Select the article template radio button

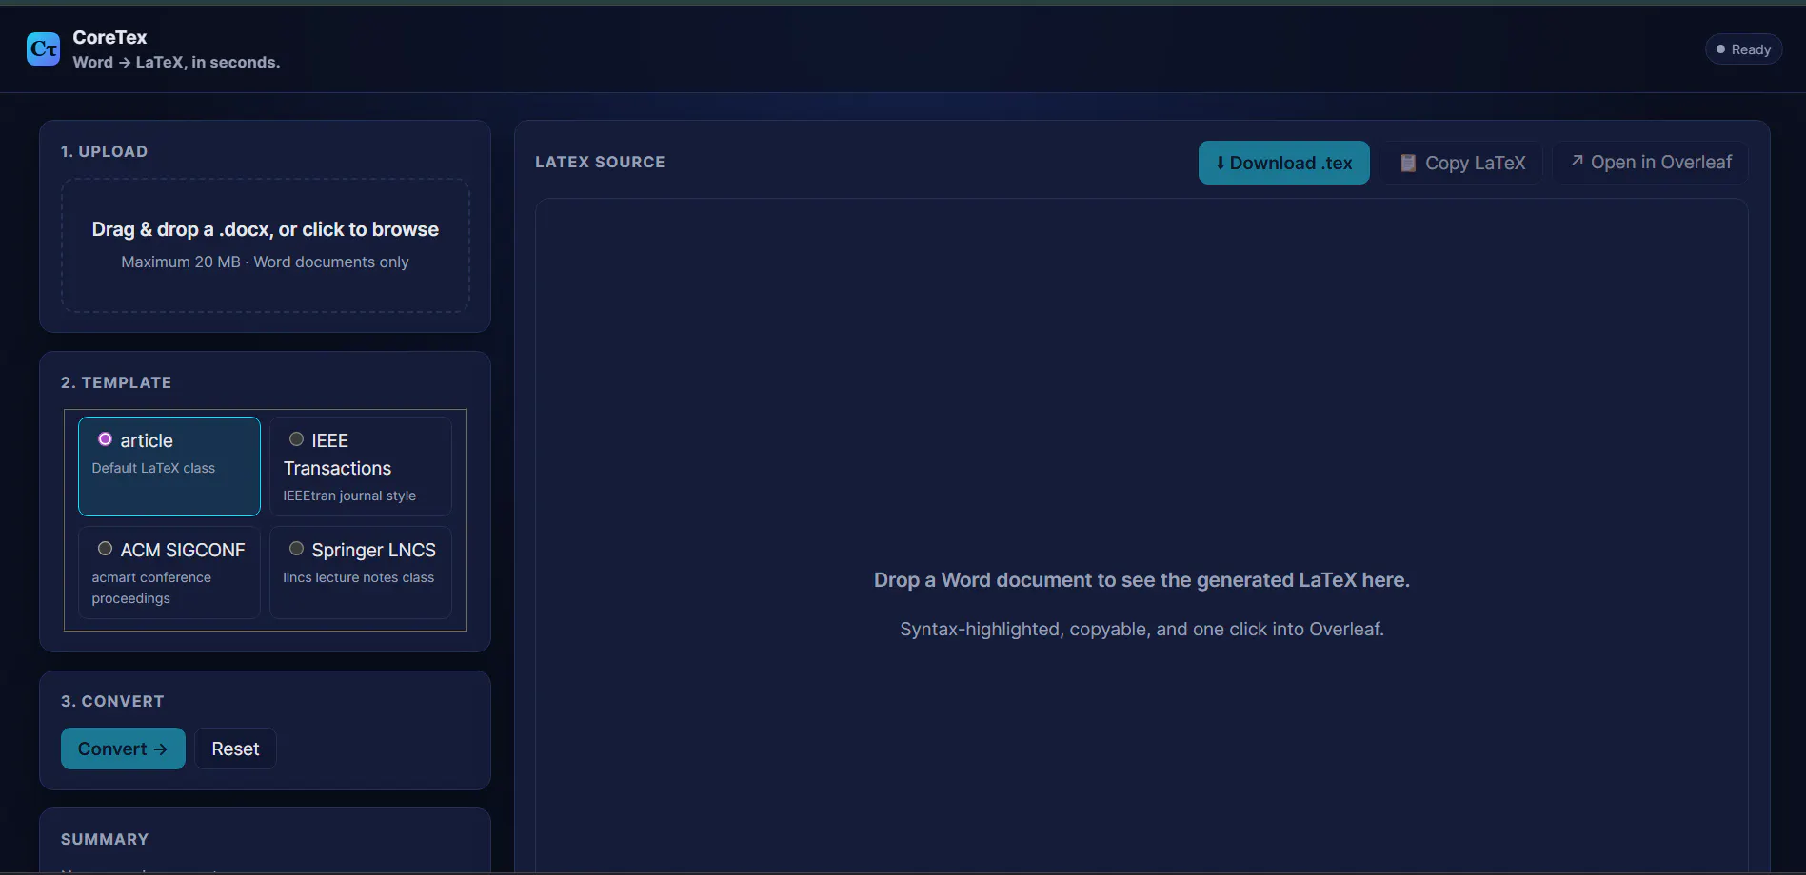[x=105, y=439]
